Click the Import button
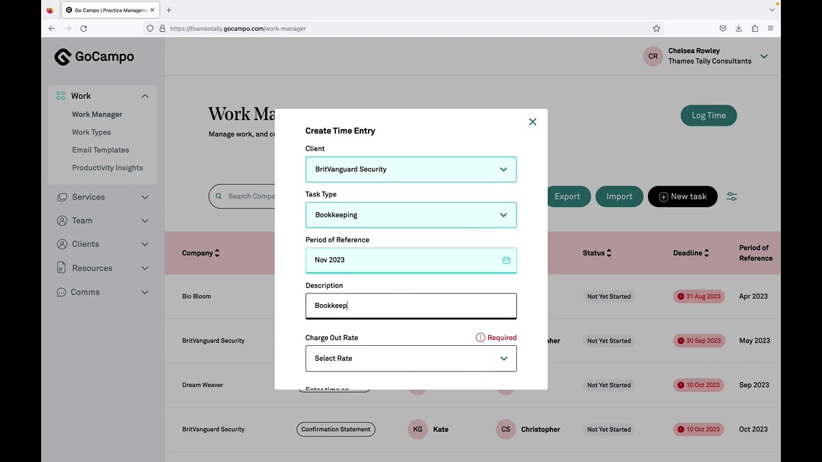The image size is (822, 462). click(x=619, y=196)
